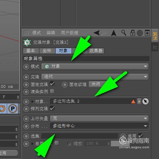Open the 用户数据 menu
Screen dimensions: 159x159
70,33
